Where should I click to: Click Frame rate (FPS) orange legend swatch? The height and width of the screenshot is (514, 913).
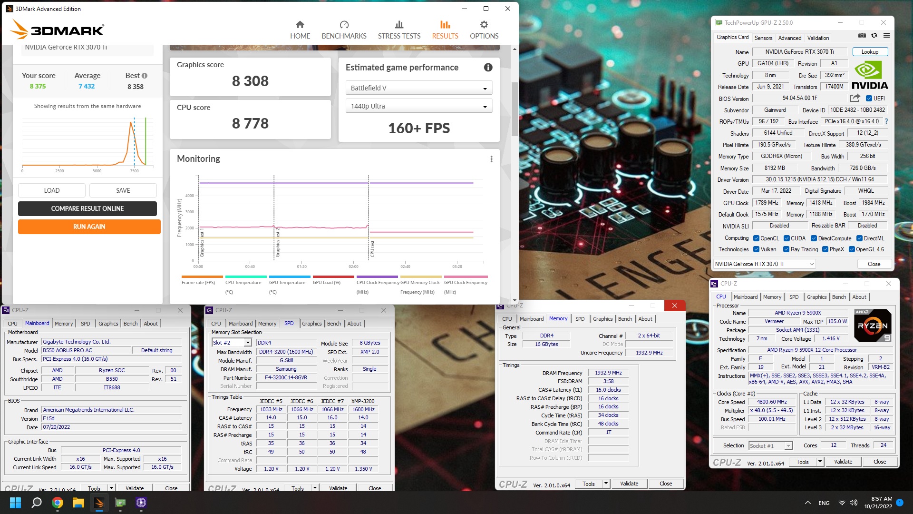[x=202, y=277]
